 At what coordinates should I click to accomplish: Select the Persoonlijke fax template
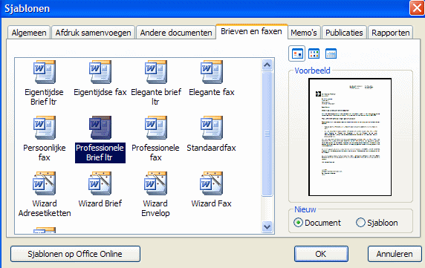[45, 128]
